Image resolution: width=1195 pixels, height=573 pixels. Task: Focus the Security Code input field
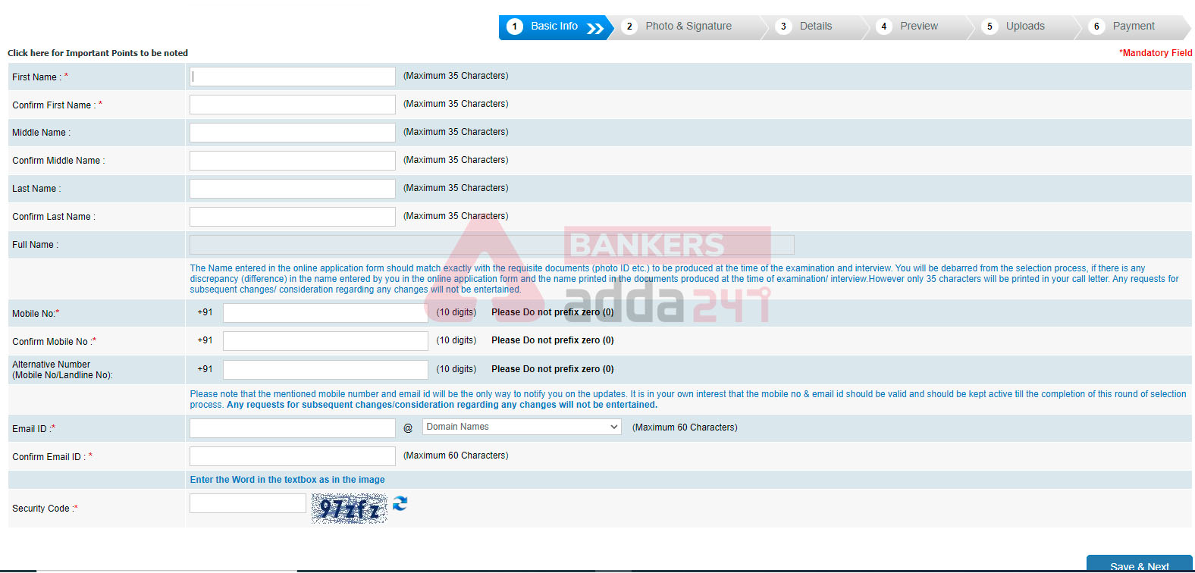[x=248, y=503]
